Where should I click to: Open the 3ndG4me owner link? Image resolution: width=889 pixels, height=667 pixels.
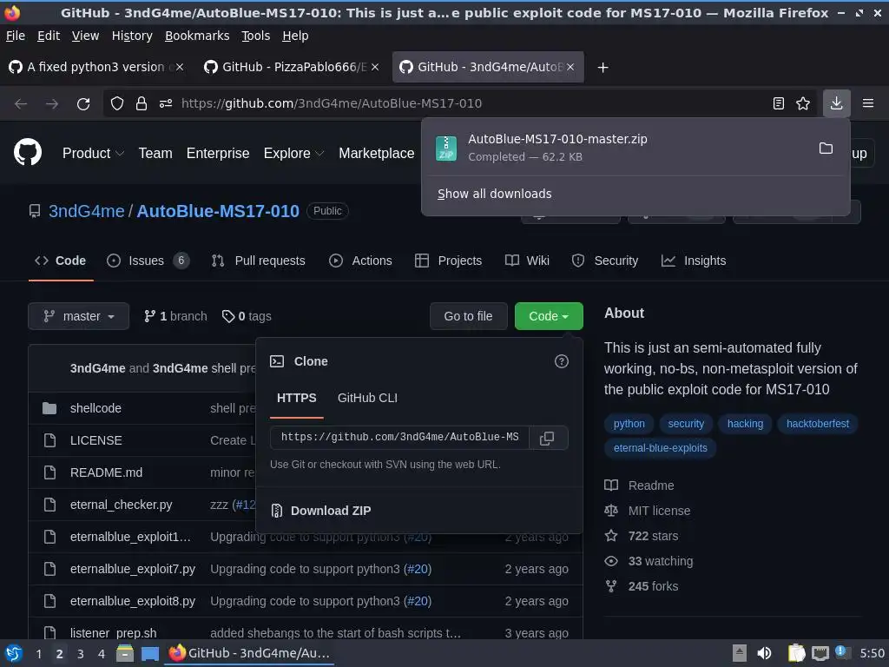(x=86, y=211)
